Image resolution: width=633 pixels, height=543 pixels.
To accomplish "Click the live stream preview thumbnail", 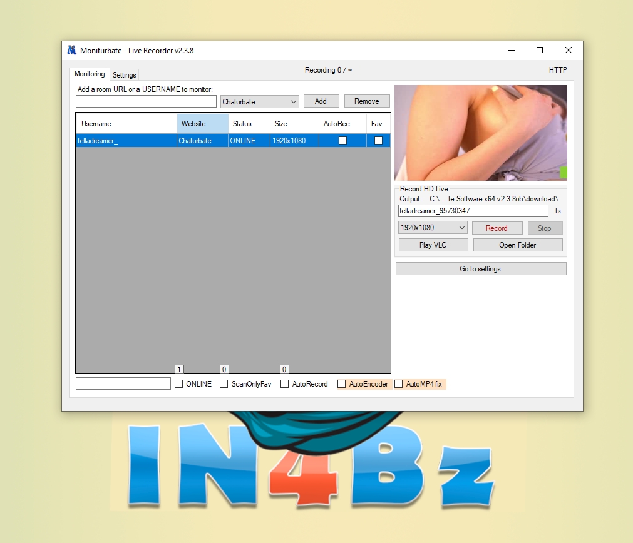I will click(481, 133).
